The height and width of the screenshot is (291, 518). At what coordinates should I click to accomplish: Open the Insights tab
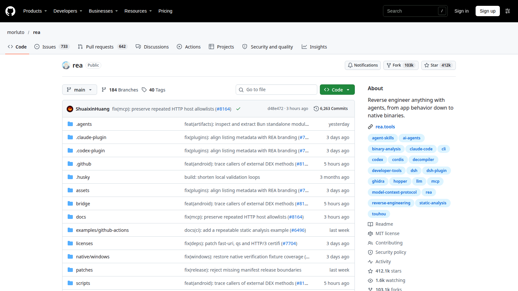coord(314,47)
